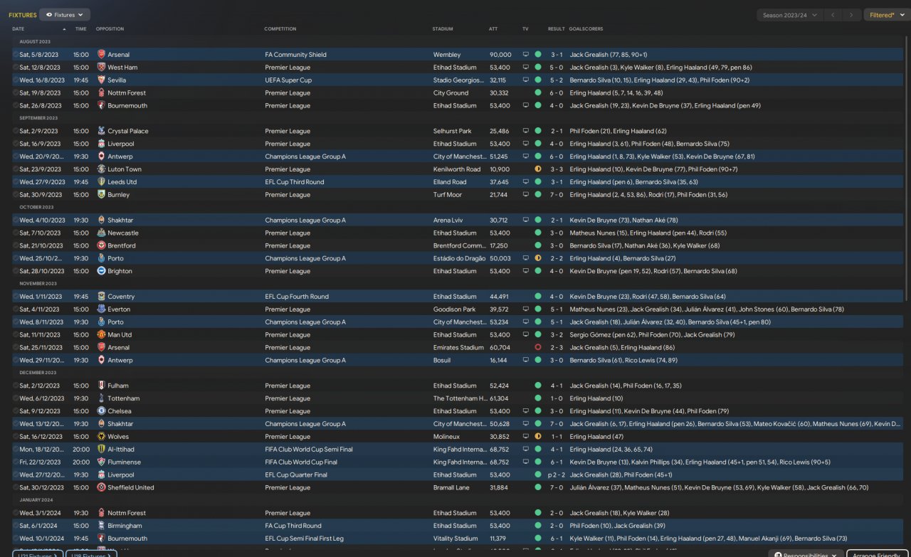Click the Burnley club badge

coord(102,195)
